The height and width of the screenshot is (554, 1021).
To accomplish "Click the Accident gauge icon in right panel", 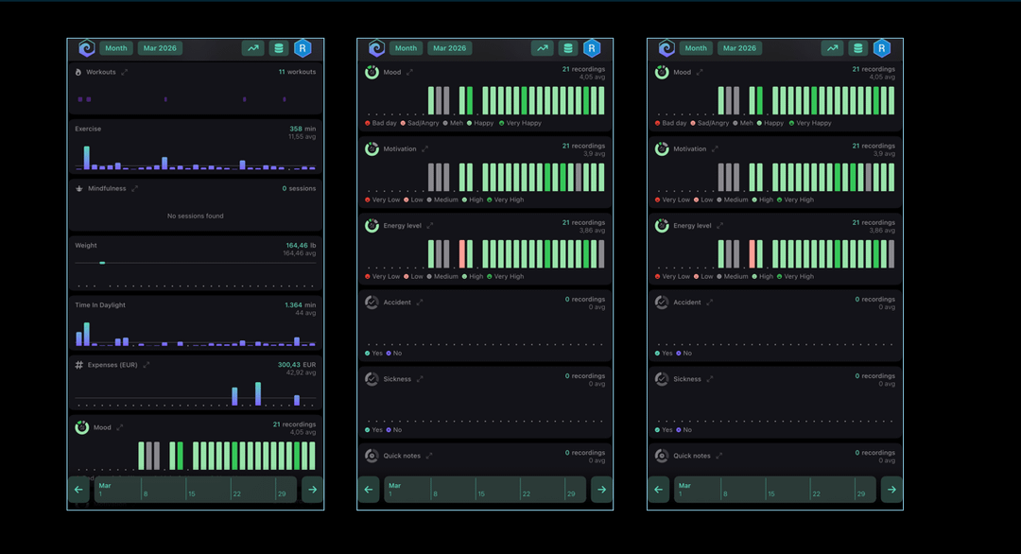I will click(x=662, y=303).
